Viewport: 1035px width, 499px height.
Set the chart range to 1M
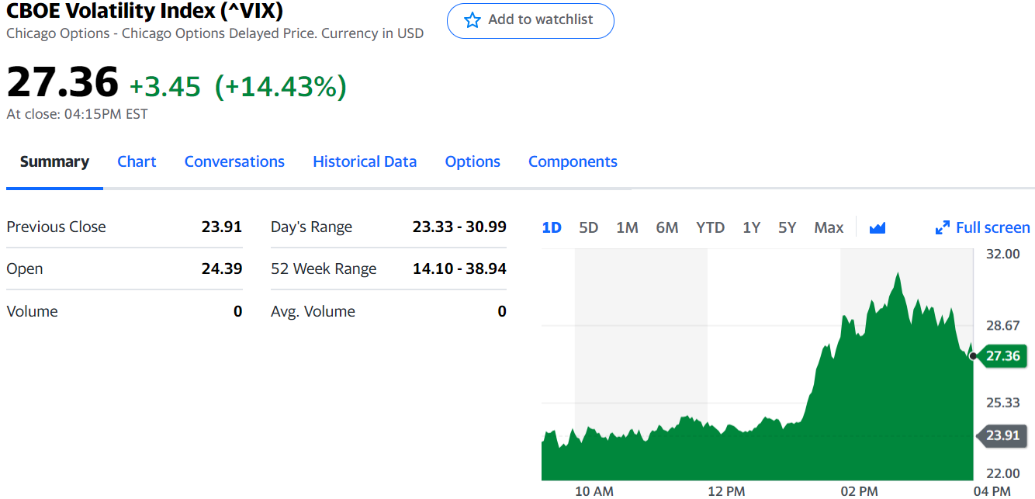(627, 227)
